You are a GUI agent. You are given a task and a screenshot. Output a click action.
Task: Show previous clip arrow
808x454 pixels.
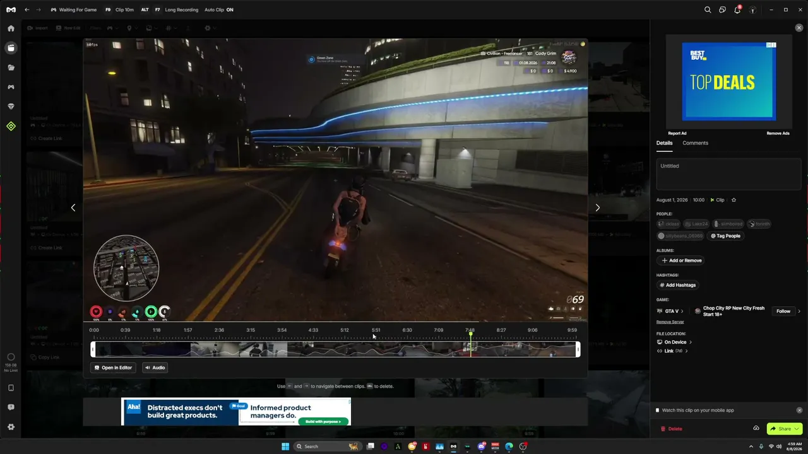pyautogui.click(x=73, y=207)
